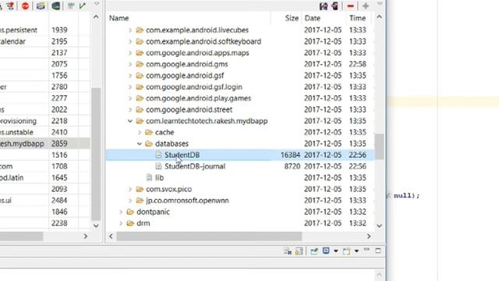Click the Pin Console icon

coord(314,251)
